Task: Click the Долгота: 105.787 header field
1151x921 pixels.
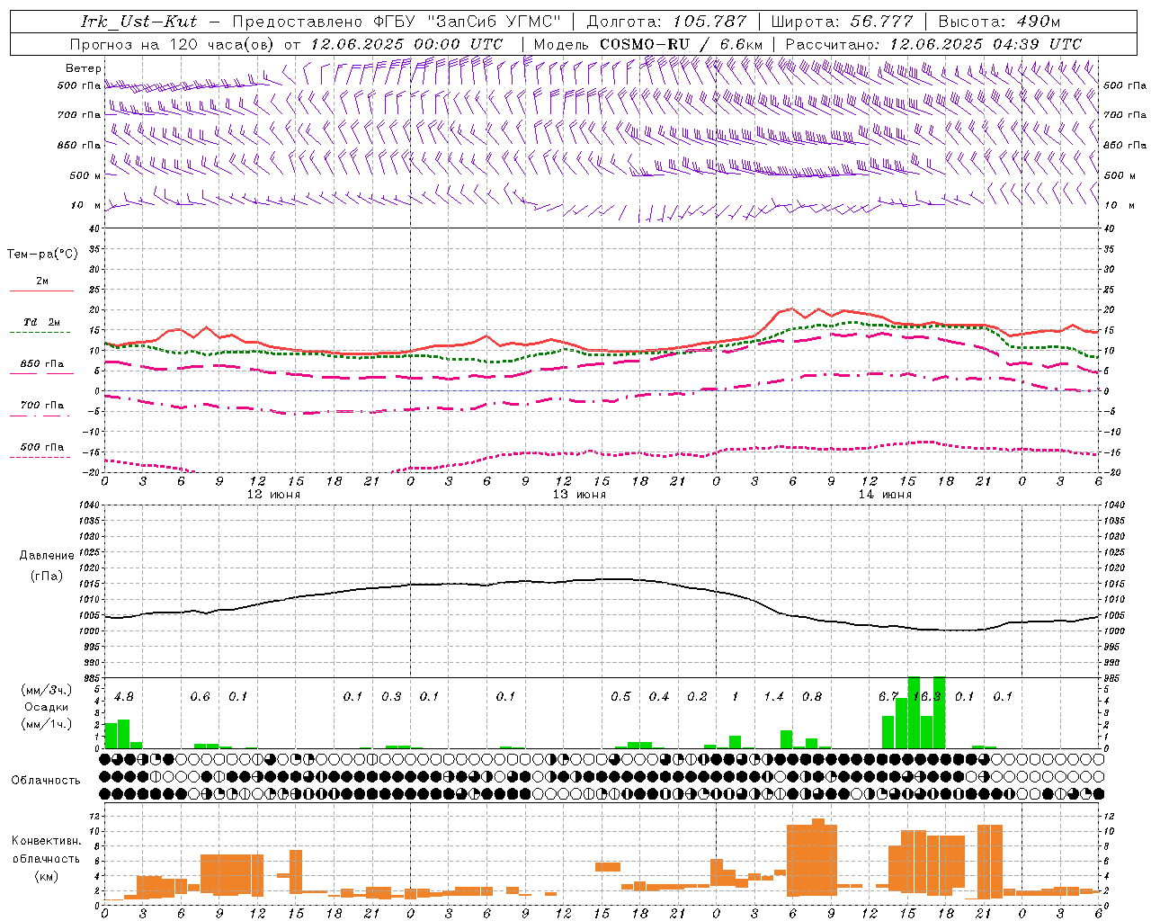Action: [666, 21]
